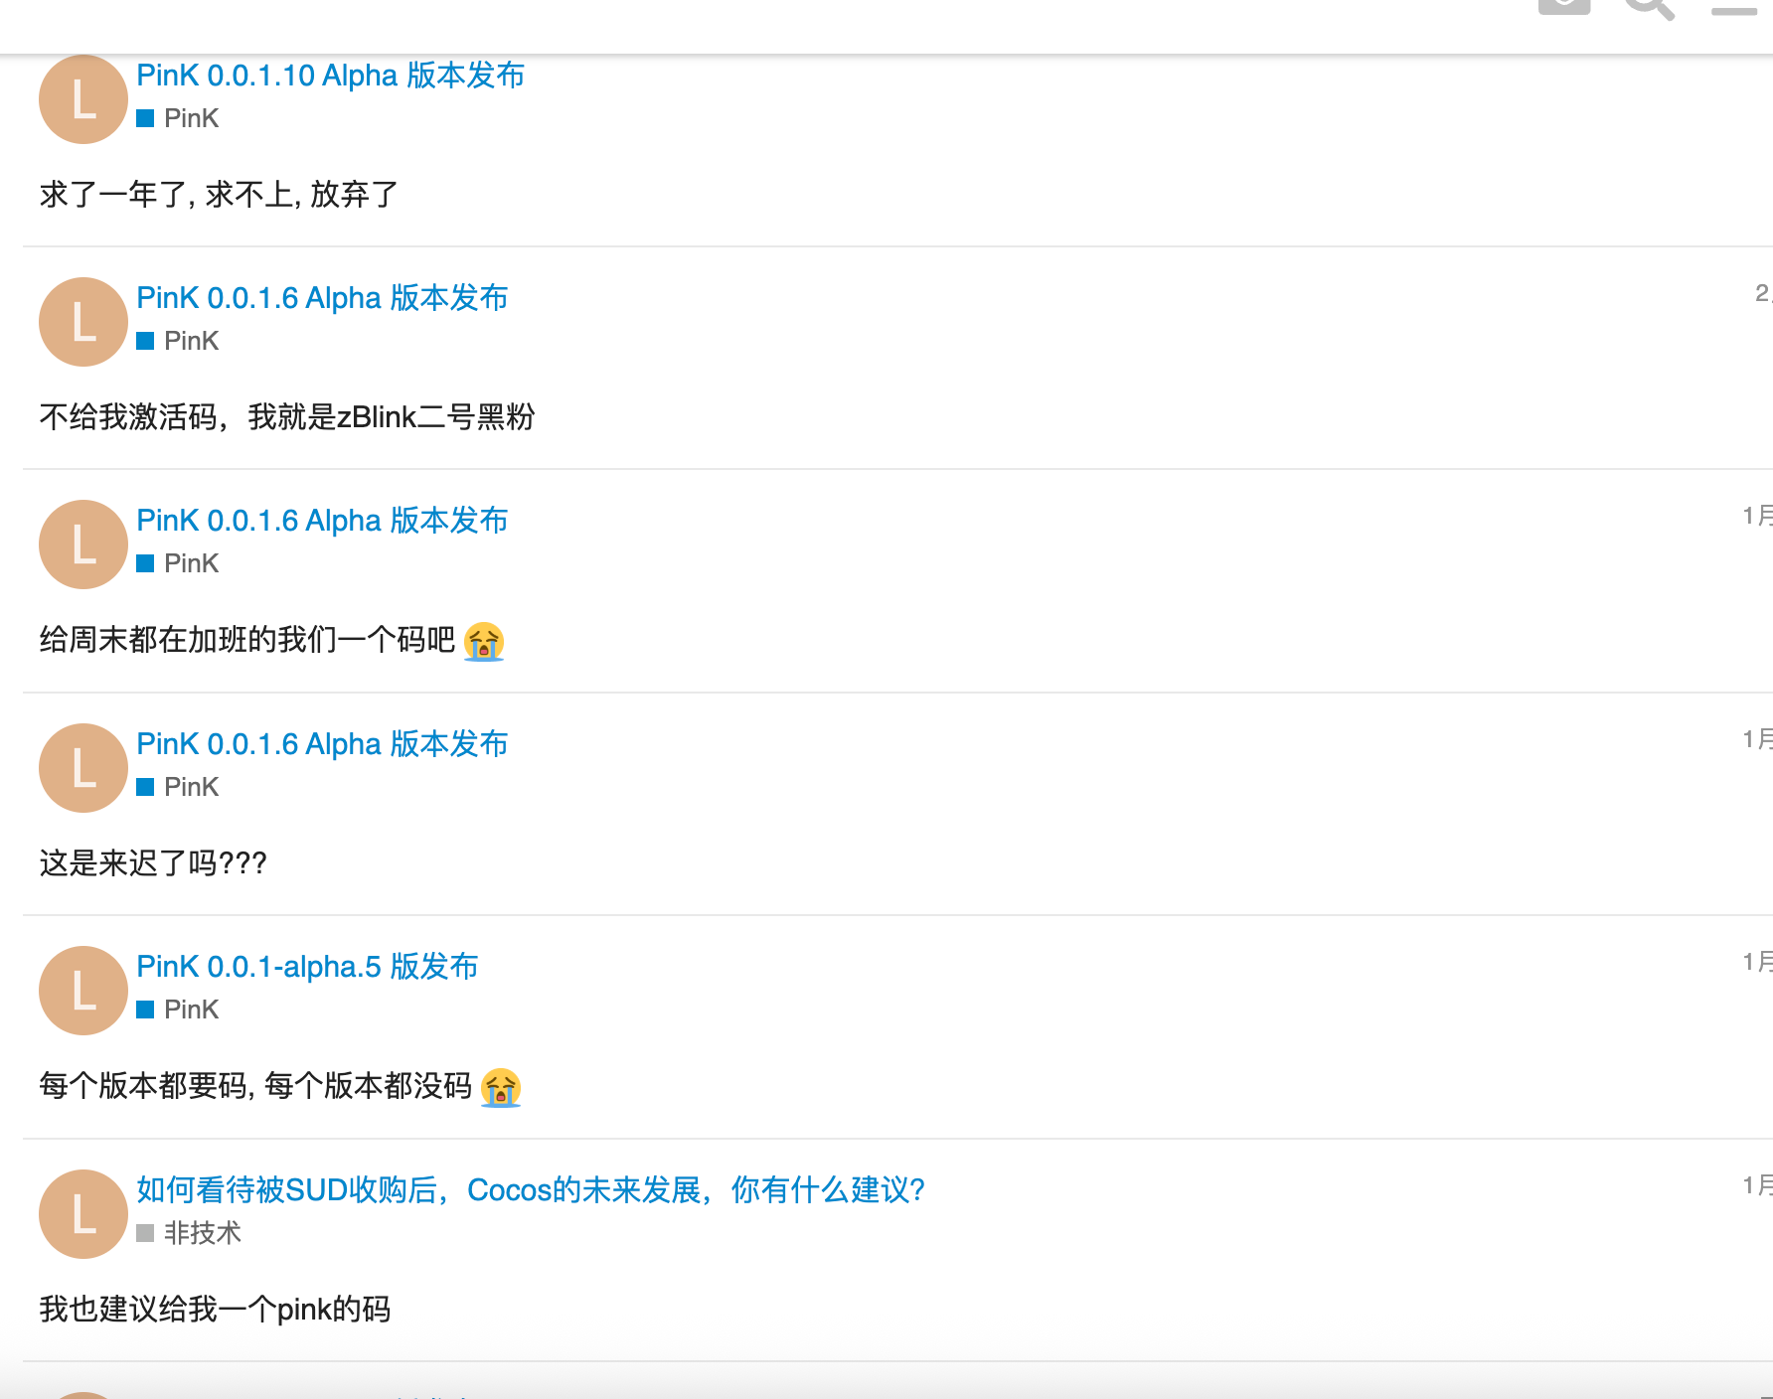Viewport: 1773px width, 1399px height.
Task: Click the date beside the 0.0.1-alpha.5 post
Action: point(1757,962)
